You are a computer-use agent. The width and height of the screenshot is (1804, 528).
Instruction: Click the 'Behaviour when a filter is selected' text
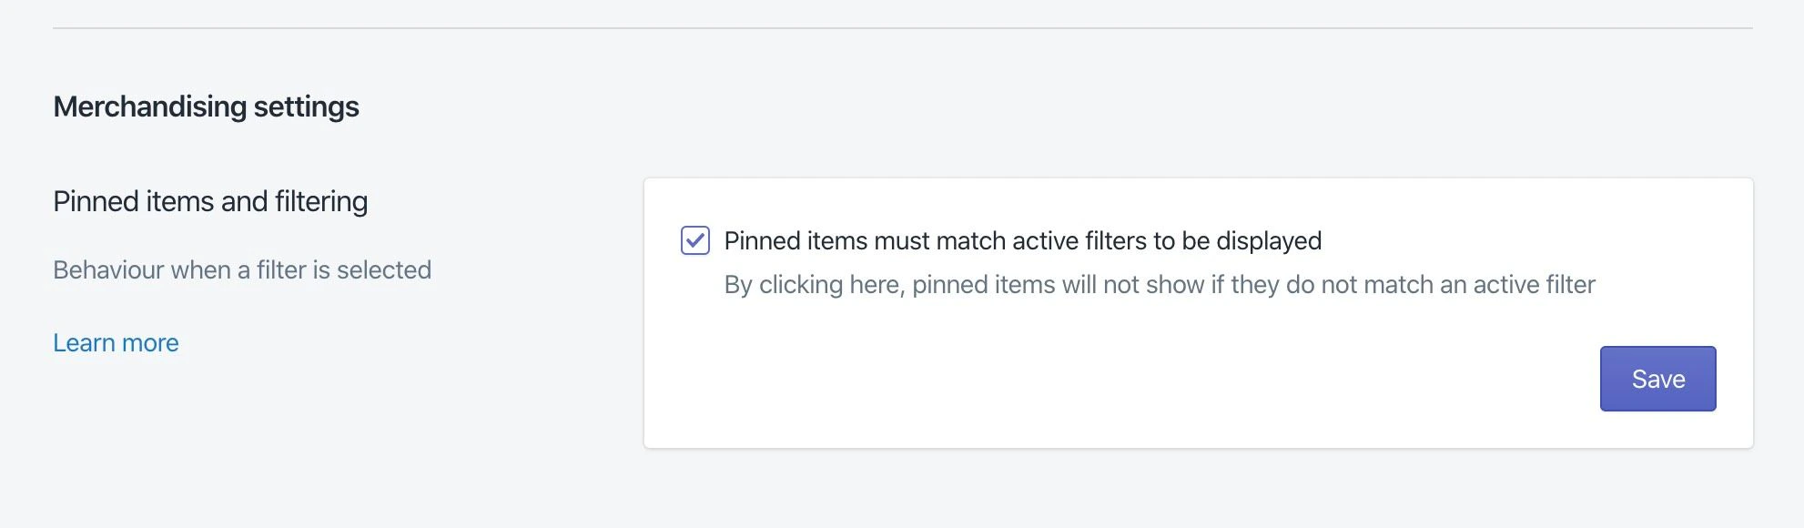pyautogui.click(x=244, y=269)
